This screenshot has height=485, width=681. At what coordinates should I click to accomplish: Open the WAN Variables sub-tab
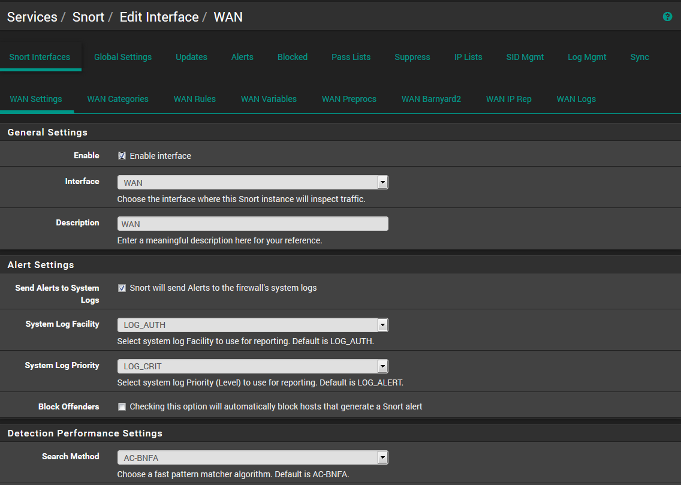point(269,99)
